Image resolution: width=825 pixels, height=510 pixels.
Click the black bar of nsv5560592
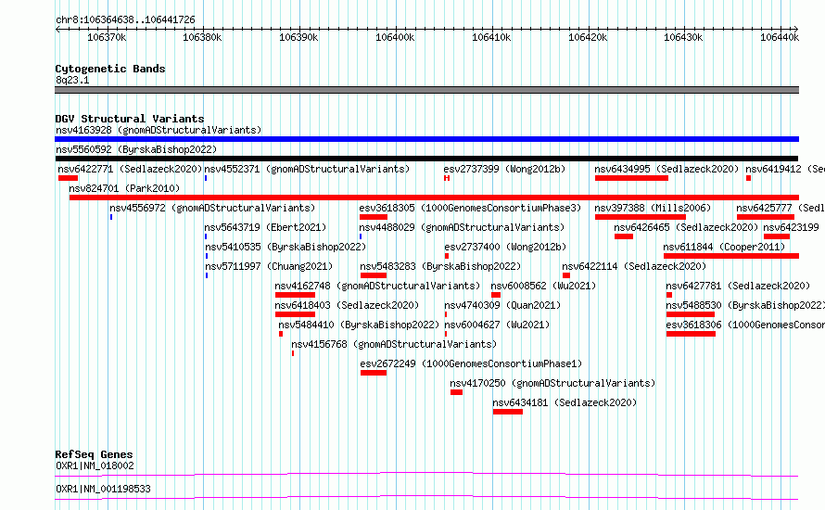coord(426,159)
